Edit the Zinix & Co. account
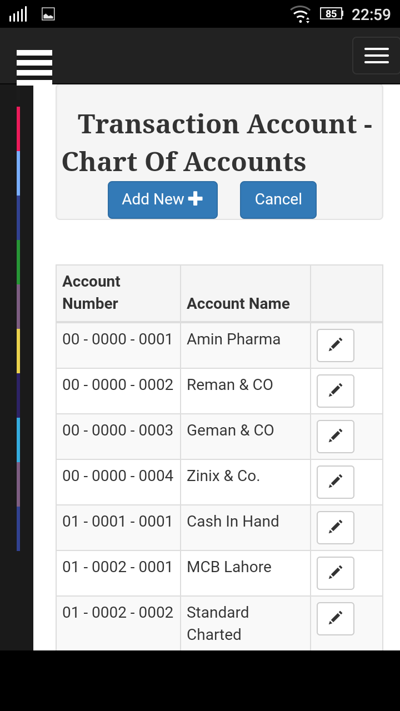The width and height of the screenshot is (400, 711). [x=336, y=482]
